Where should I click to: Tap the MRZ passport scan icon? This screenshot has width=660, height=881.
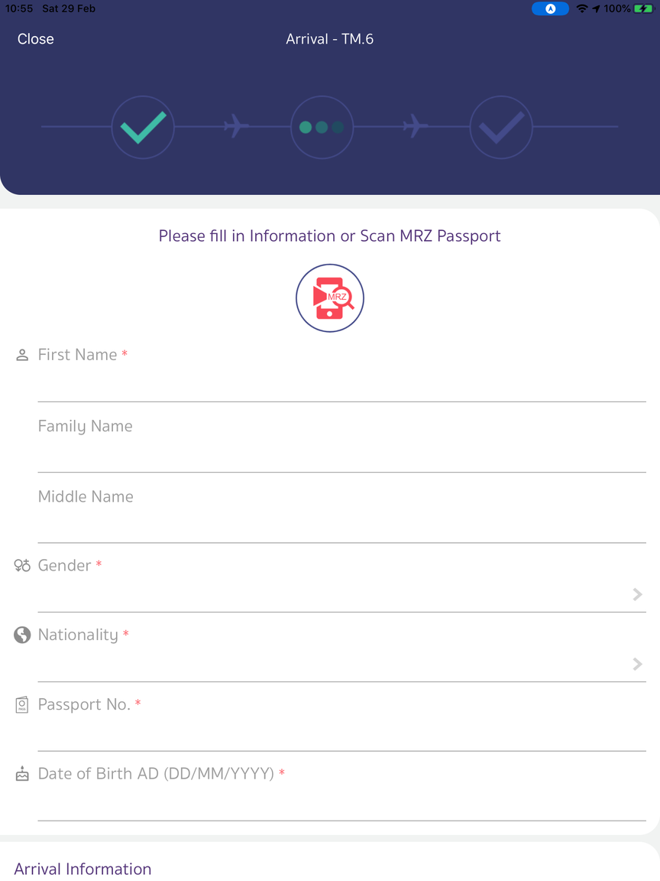pos(330,298)
